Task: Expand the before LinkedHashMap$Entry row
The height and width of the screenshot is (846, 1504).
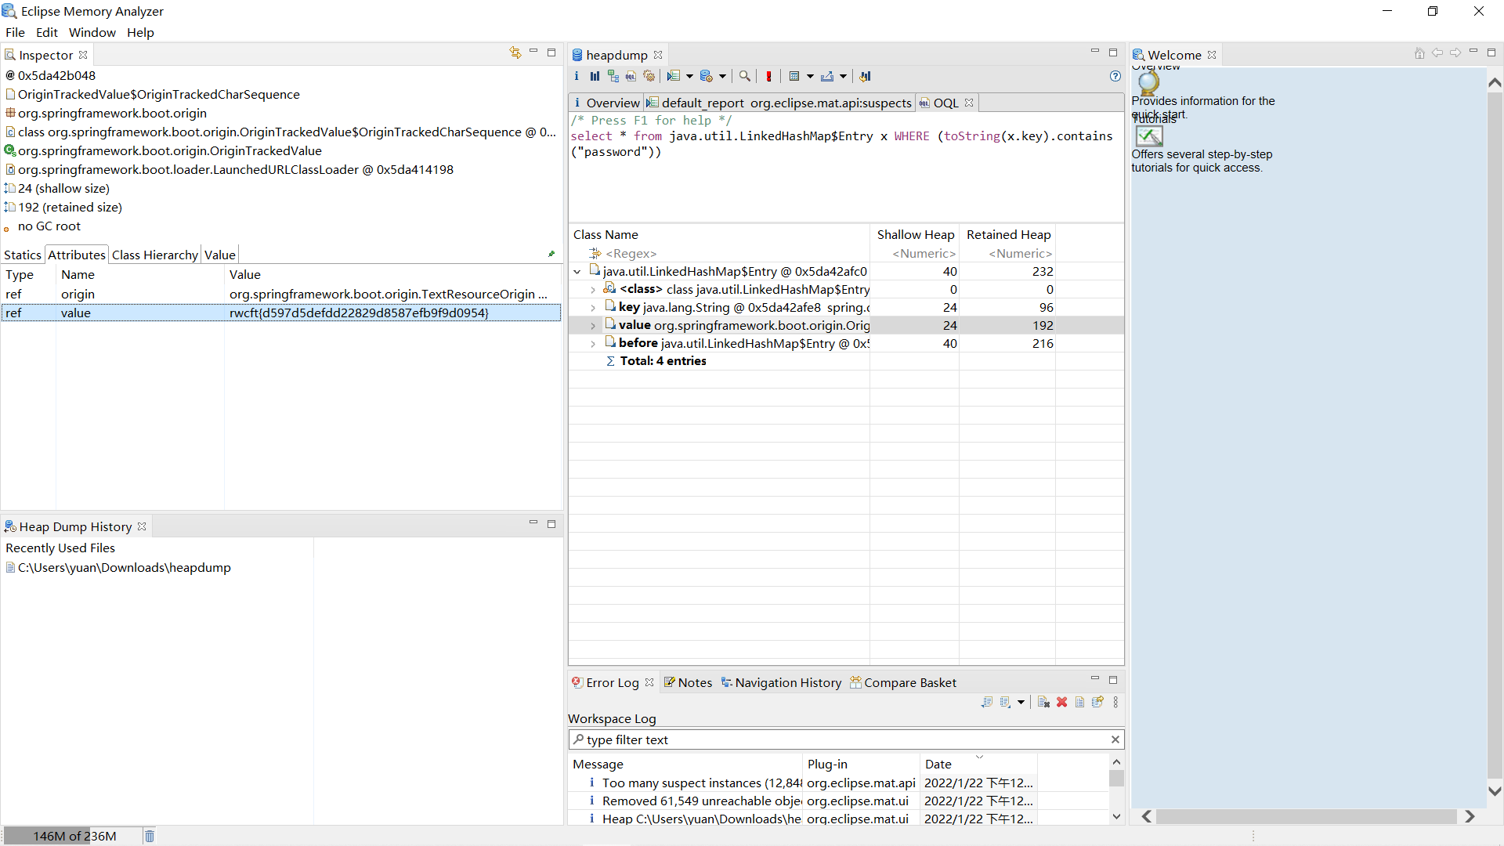Action: (x=593, y=344)
